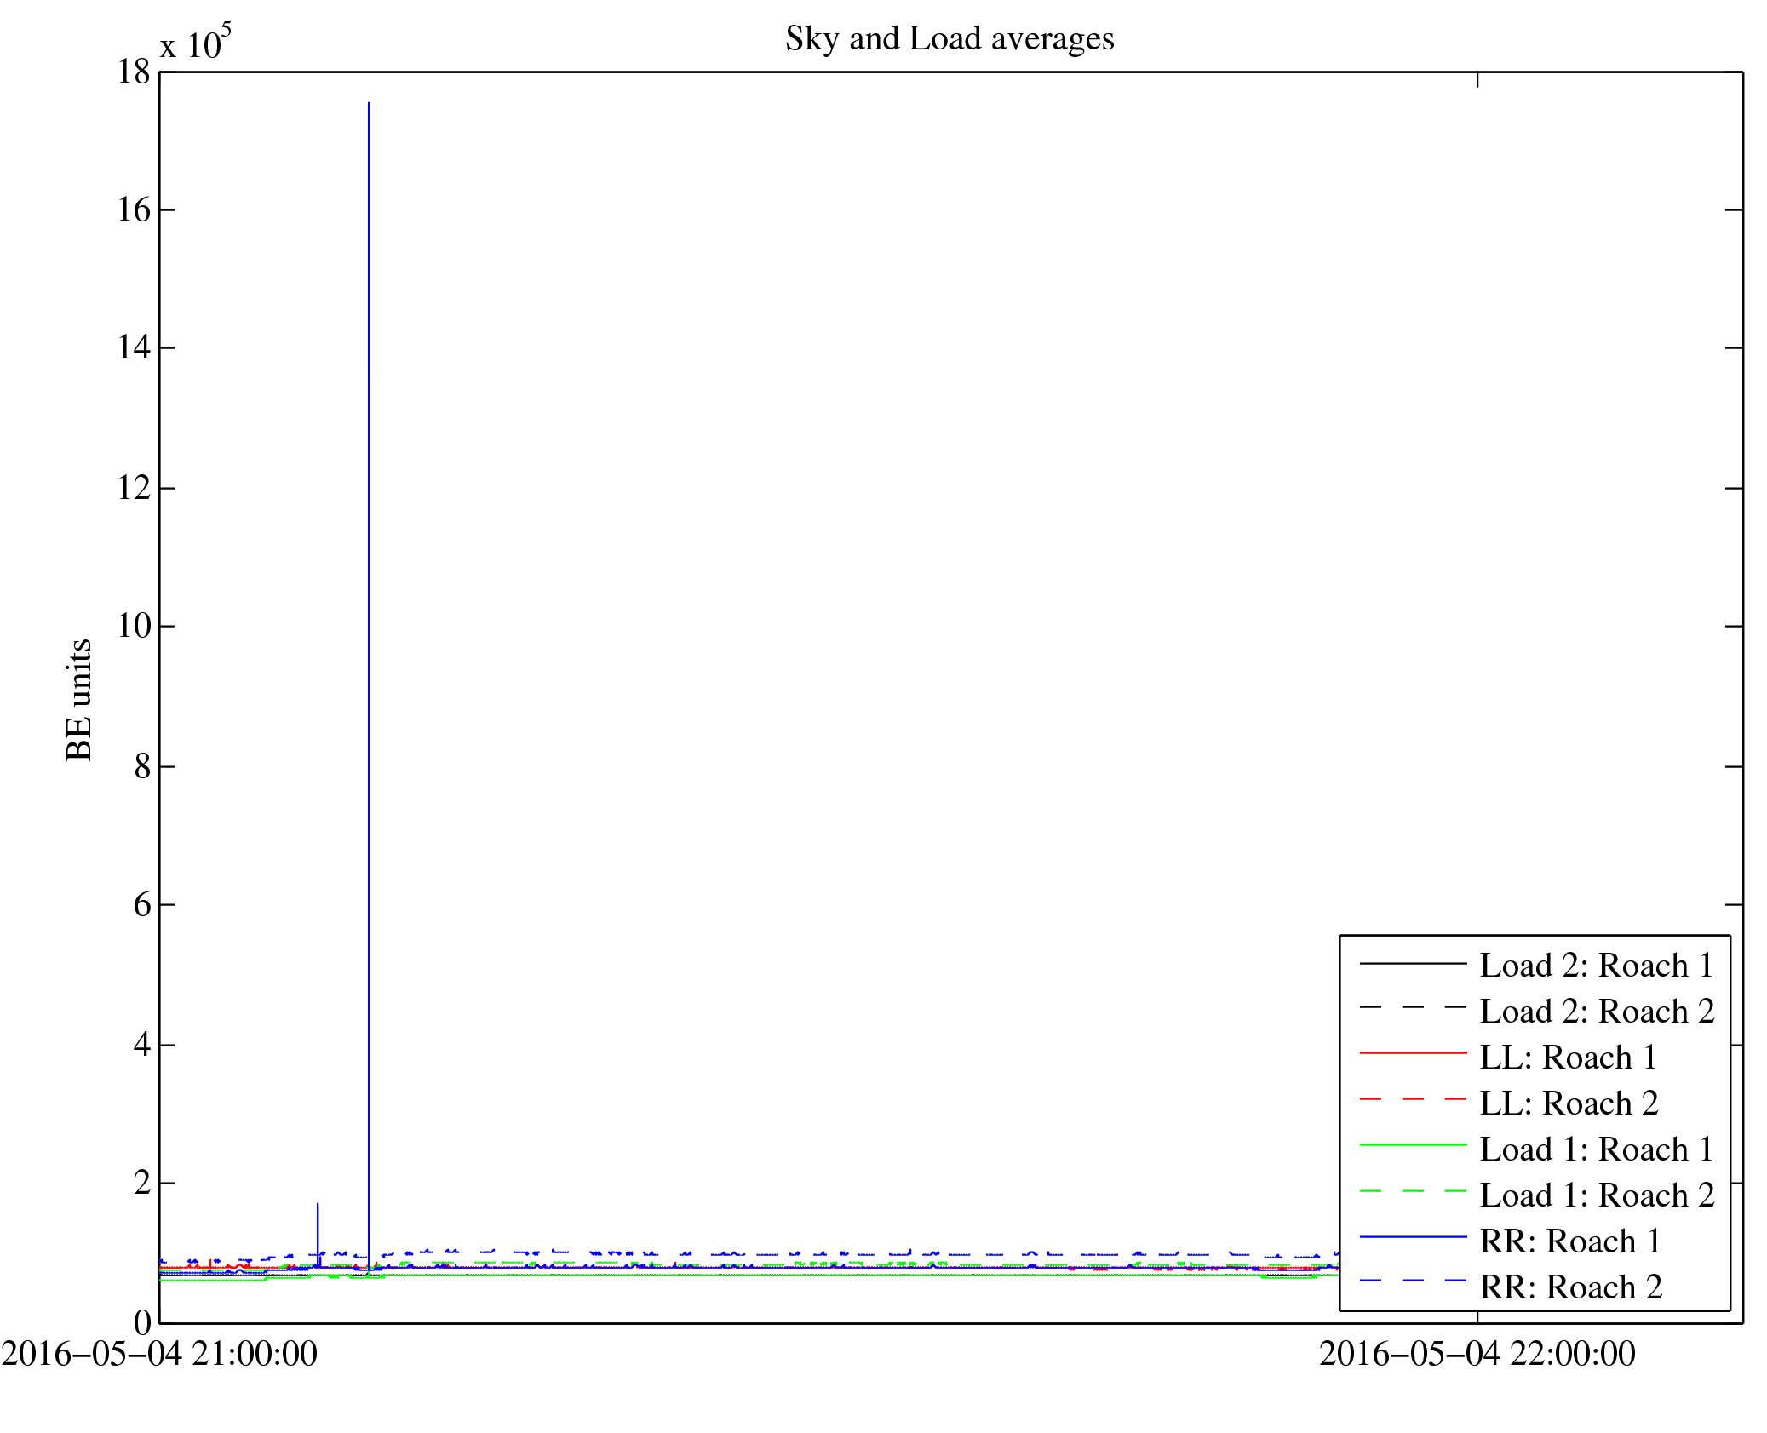
Task: Click the y-axis tick label '10'
Action: [x=134, y=627]
